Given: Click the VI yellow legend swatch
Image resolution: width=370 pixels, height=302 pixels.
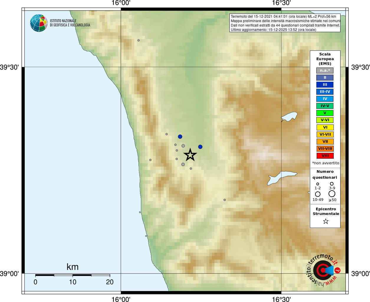Looking at the screenshot, I should [325, 127].
